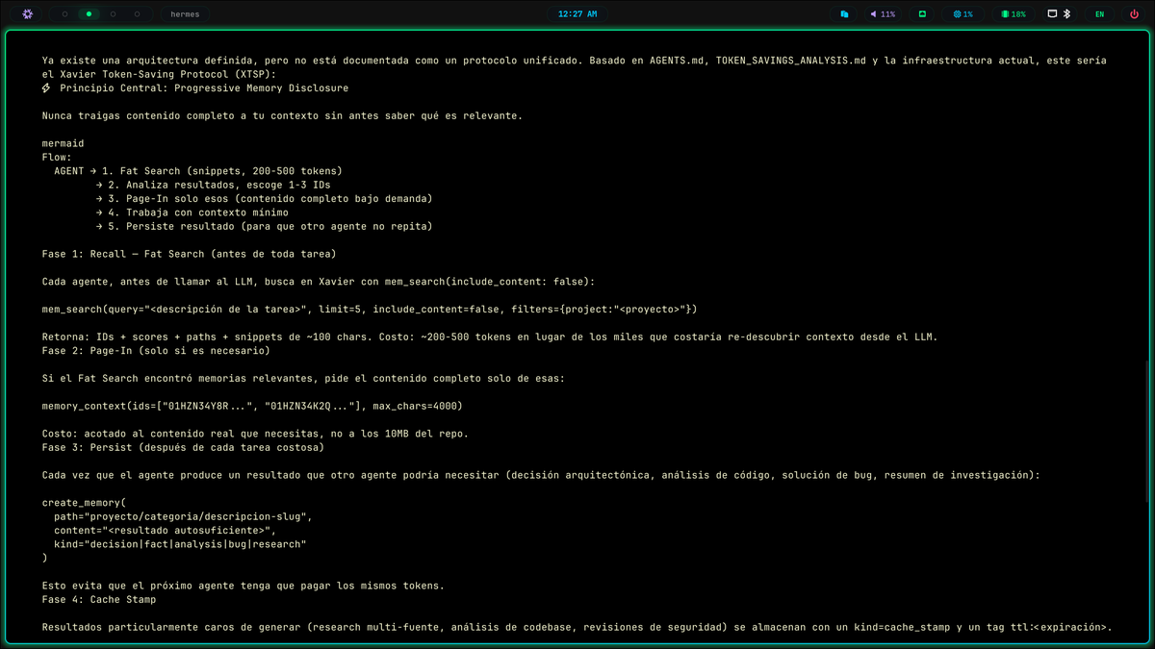Click the line '1. Fat Search (snippets, 200-500 tokens)'
This screenshot has height=649, width=1155.
(221, 171)
